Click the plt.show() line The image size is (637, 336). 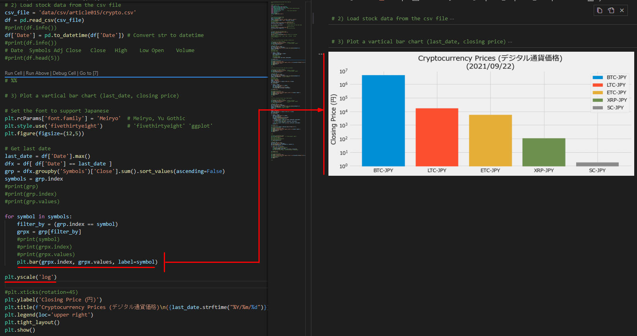(x=20, y=330)
